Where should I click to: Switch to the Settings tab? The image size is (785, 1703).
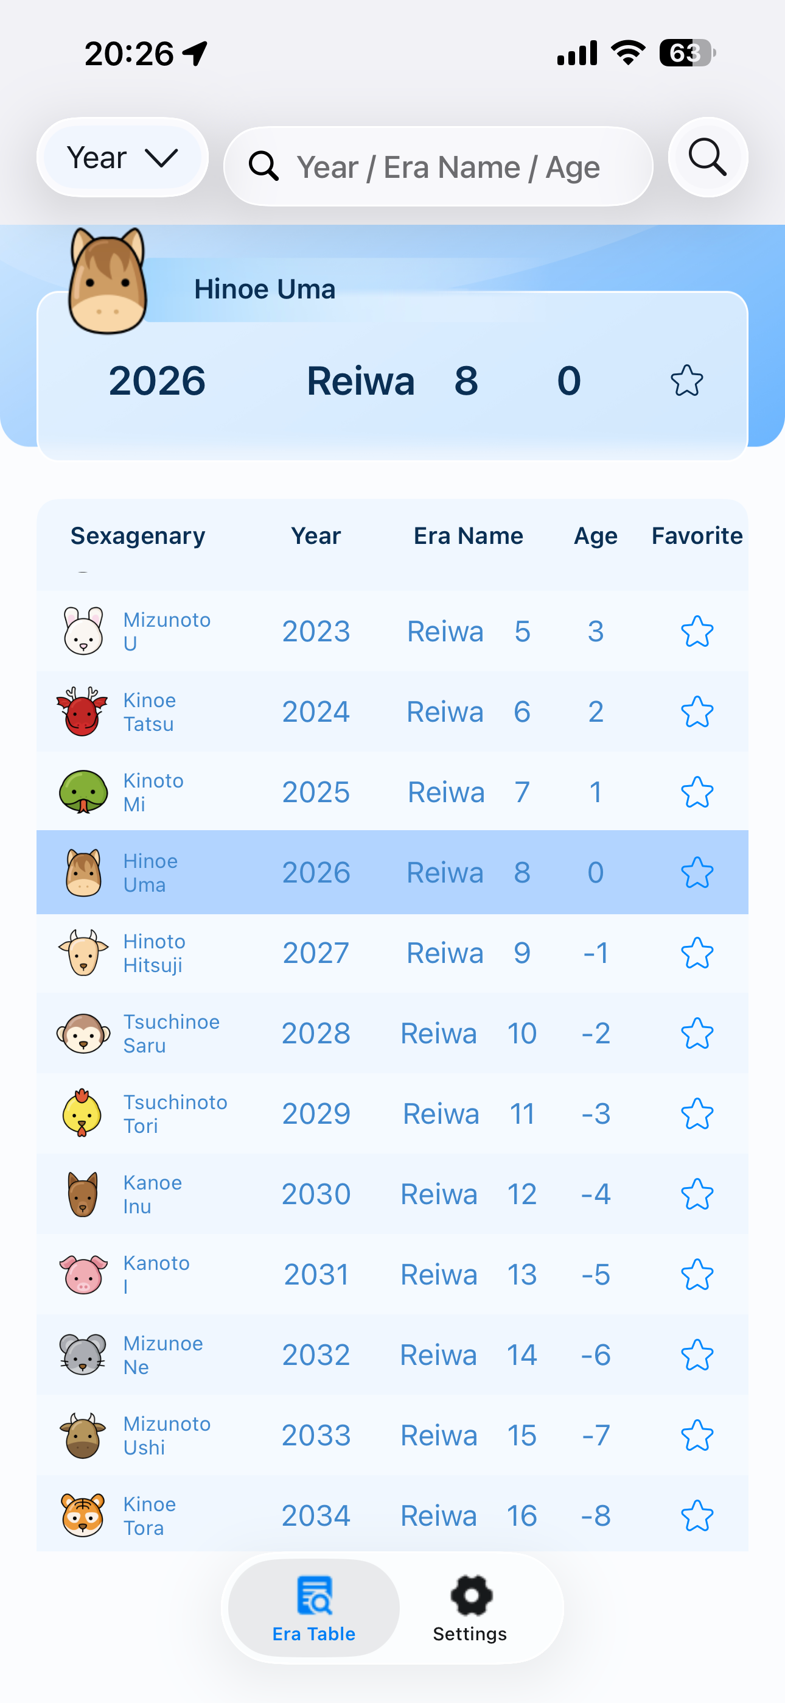click(x=470, y=1608)
